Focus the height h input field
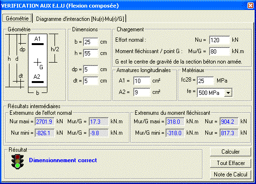 [x=91, y=54]
